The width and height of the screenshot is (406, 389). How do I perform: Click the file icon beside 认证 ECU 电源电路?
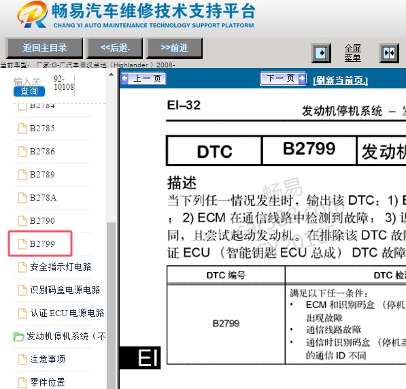tap(22, 314)
